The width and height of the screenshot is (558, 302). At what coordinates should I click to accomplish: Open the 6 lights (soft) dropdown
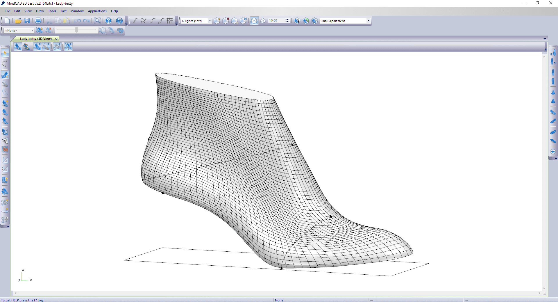coord(210,21)
